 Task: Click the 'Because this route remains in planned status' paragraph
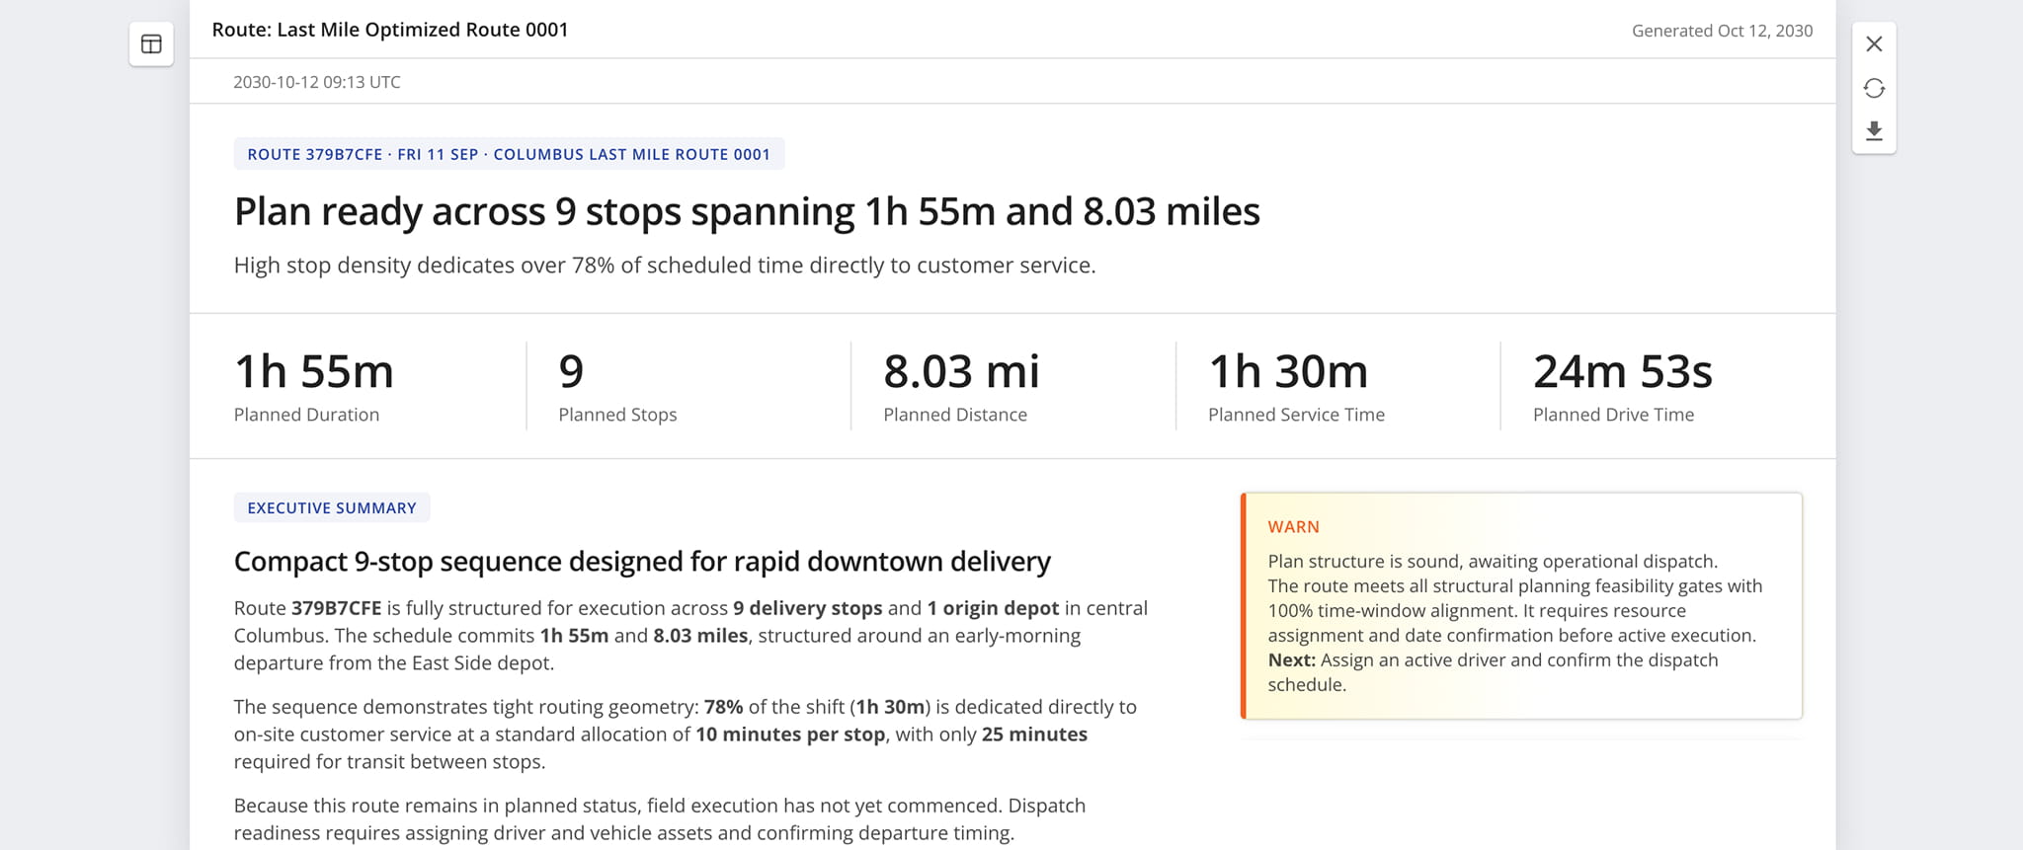[660, 819]
